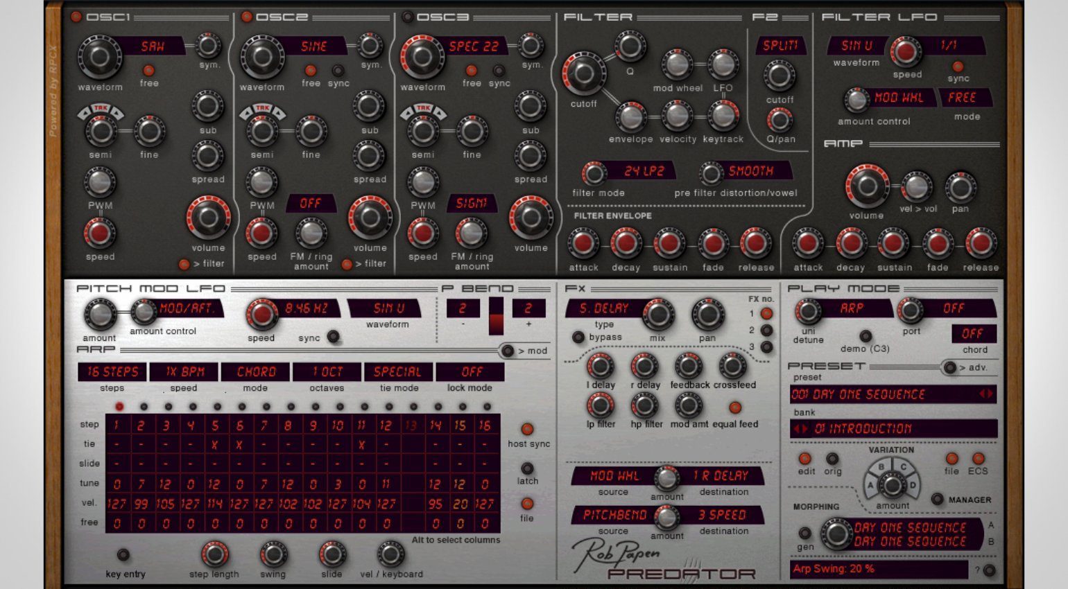
Task: Toggle OSC1 to filter routing LED
Action: (184, 264)
